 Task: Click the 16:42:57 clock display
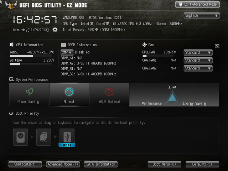click(35, 20)
